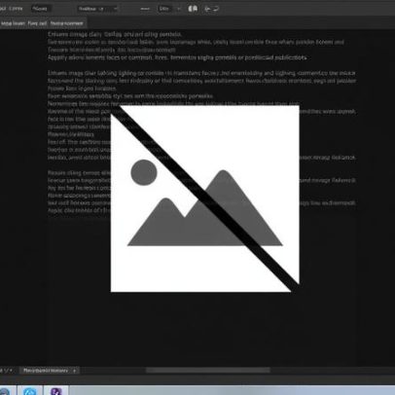The width and height of the screenshot is (395, 395).
Task: Select the third, active tab below the toolbar
Action: click(x=67, y=23)
